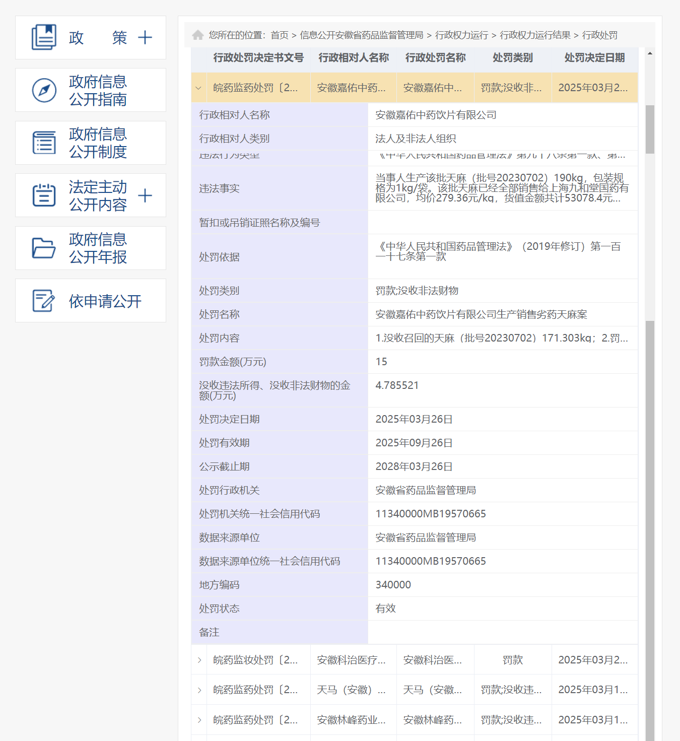Open 行政处罚 breadcrumb link
The width and height of the screenshot is (680, 741).
click(x=600, y=35)
